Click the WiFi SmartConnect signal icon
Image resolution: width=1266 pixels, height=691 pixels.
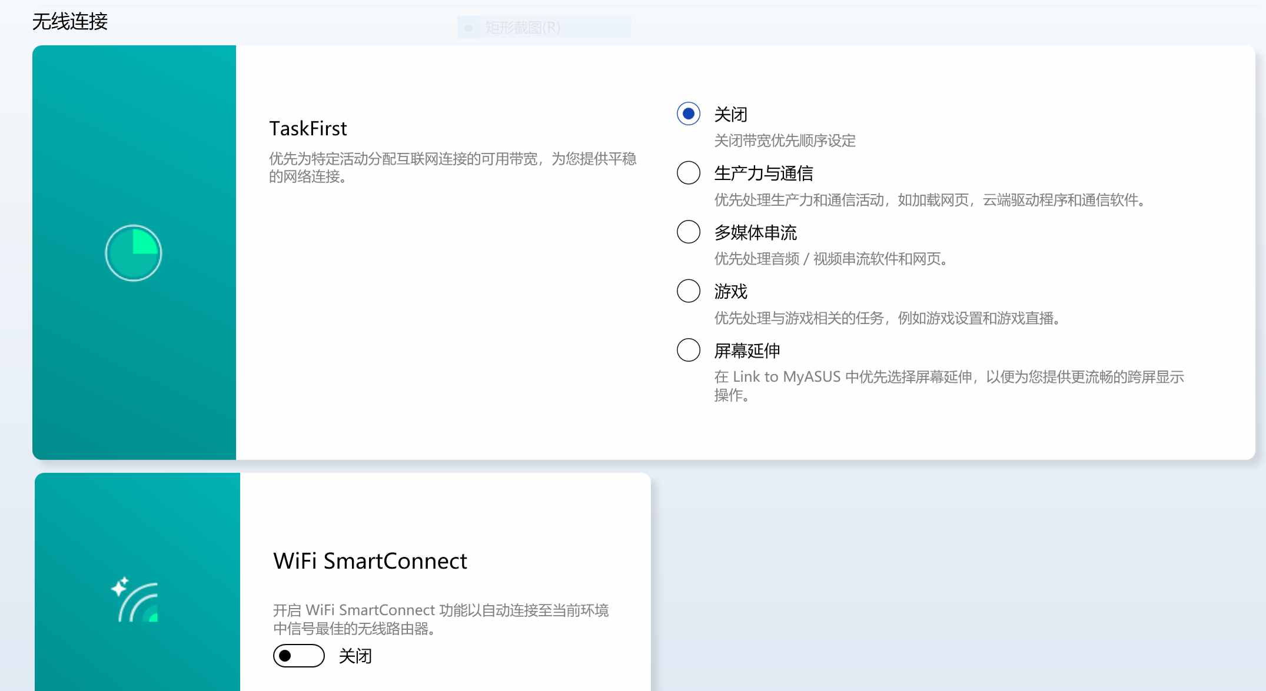[x=135, y=599]
